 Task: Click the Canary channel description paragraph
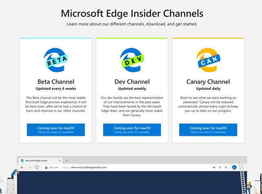tap(208, 104)
